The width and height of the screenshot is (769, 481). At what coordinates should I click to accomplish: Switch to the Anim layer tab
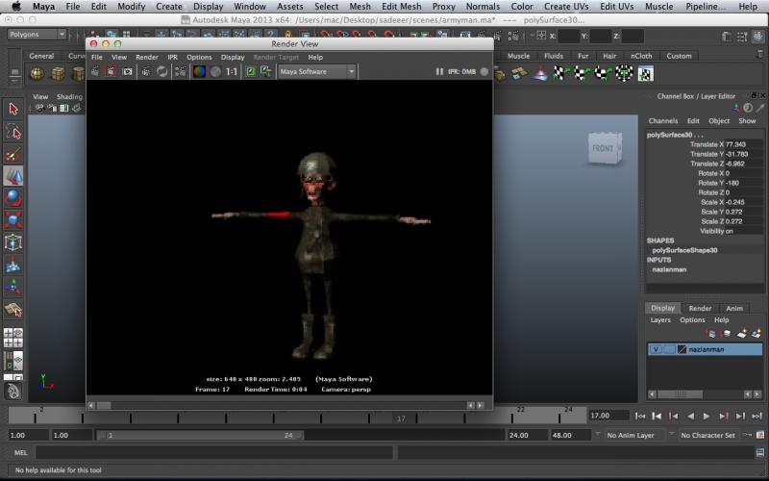(734, 308)
